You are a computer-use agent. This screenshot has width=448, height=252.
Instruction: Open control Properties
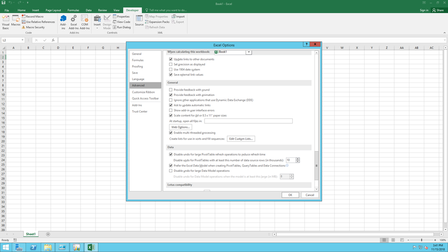pos(121,17)
